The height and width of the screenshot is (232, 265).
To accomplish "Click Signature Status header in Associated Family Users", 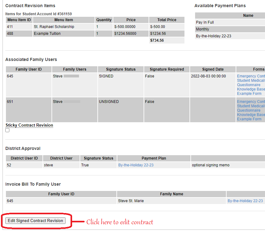I will pos(121,69).
